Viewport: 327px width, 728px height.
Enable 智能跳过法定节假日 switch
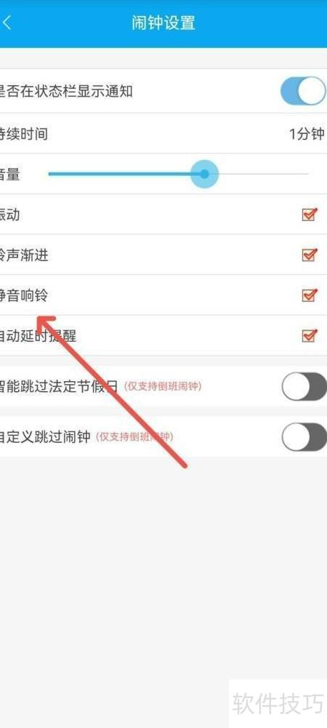[x=304, y=386]
